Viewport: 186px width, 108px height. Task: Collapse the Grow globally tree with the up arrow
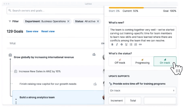pos(10,59)
